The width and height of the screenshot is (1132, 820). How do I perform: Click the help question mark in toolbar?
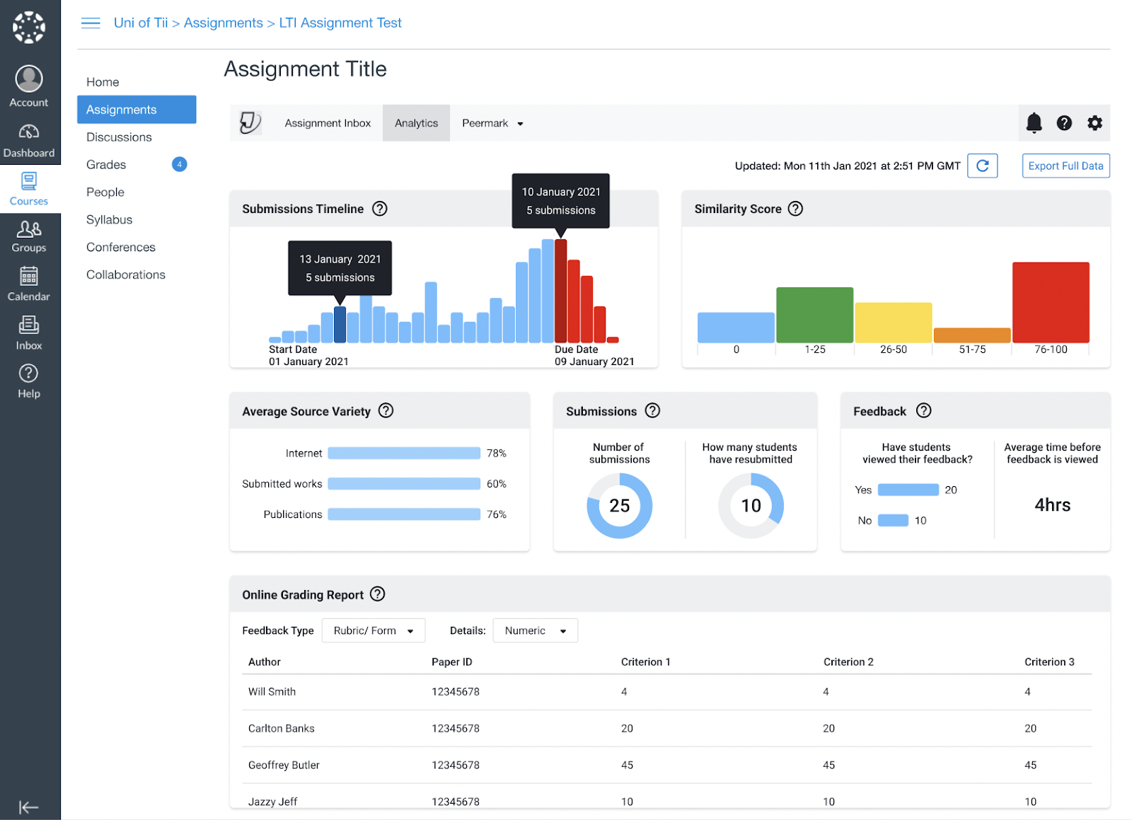pyautogui.click(x=1064, y=123)
